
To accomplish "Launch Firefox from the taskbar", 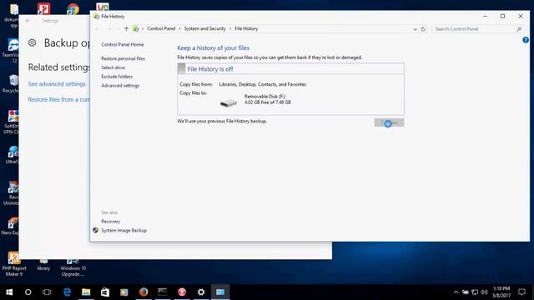I will pyautogui.click(x=144, y=292).
